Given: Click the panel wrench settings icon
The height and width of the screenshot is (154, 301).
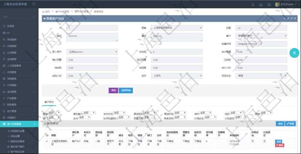Looking at the screenshot, I should (288, 18).
